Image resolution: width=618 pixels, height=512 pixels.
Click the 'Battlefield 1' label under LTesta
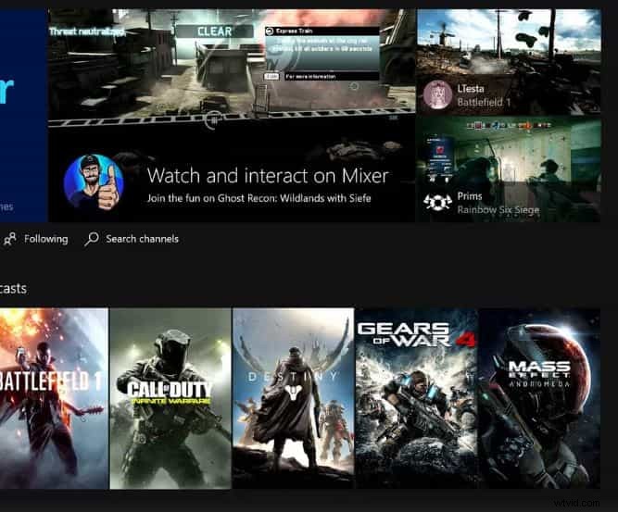[x=484, y=103]
